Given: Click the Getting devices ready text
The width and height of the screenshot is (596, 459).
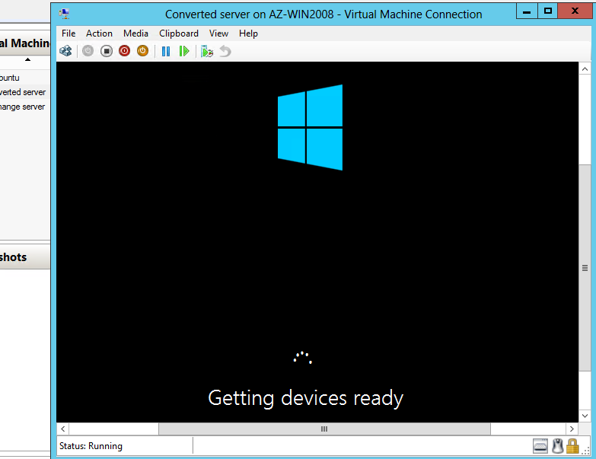Looking at the screenshot, I should click(x=305, y=398).
